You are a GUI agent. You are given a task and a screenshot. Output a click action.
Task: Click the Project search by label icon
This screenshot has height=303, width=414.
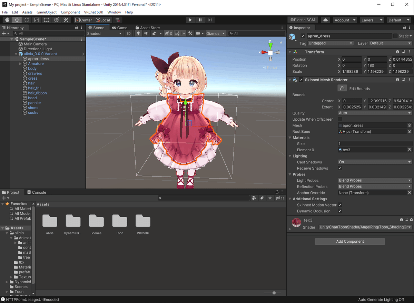(262, 198)
